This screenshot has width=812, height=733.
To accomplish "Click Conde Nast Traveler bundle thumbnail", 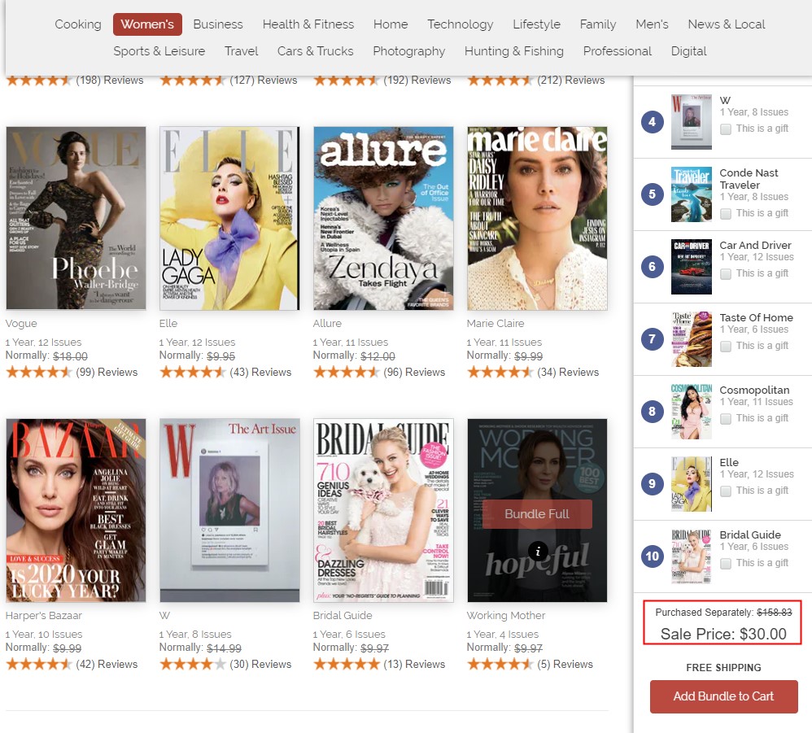I will [x=692, y=194].
